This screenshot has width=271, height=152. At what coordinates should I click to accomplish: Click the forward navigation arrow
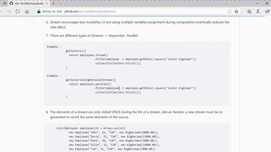[x=8, y=11]
